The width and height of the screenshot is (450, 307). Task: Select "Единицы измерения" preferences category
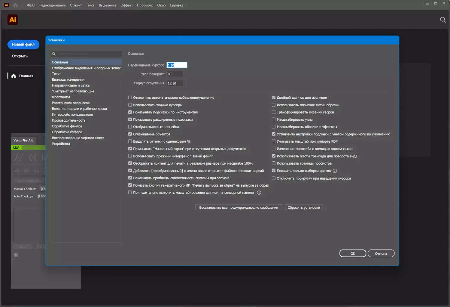(68, 79)
